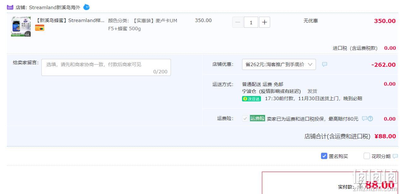Click the green 运费险 badge
Image resolution: width=400 pixels, height=194 pixels.
pos(258,118)
